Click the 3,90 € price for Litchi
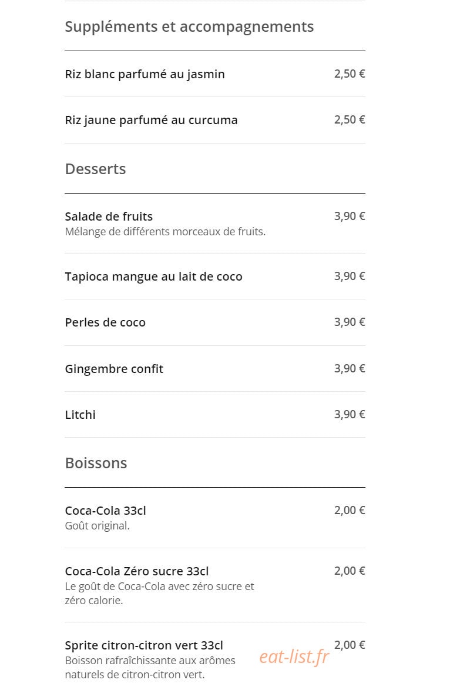 [x=350, y=414]
